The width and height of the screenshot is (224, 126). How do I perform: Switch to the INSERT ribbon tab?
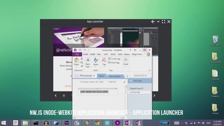pos(92,54)
